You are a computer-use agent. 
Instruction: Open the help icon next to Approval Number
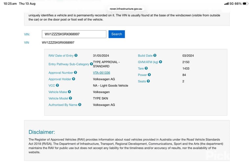[x=75, y=73]
